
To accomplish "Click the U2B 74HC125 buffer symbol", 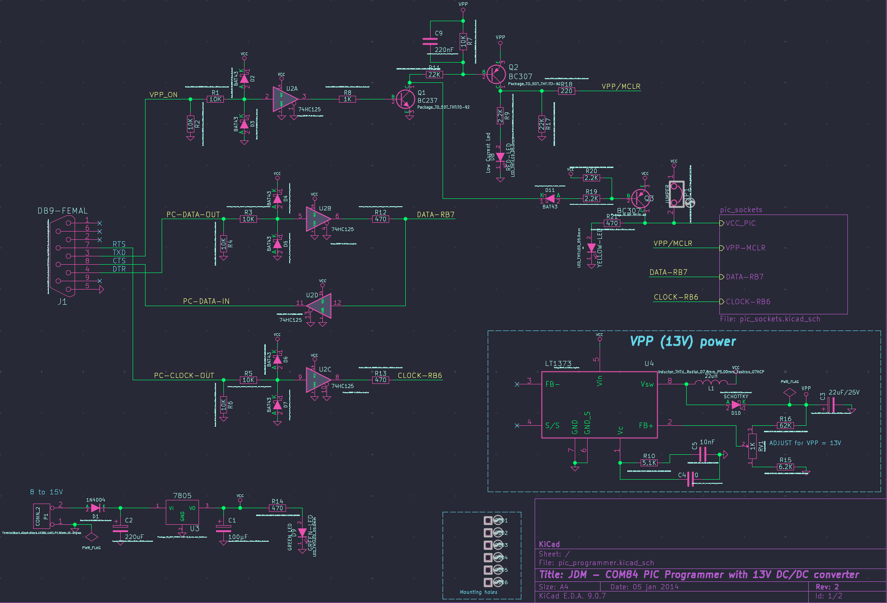I will pos(318,218).
